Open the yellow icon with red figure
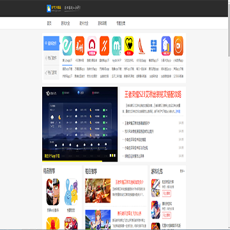 (53, 224)
